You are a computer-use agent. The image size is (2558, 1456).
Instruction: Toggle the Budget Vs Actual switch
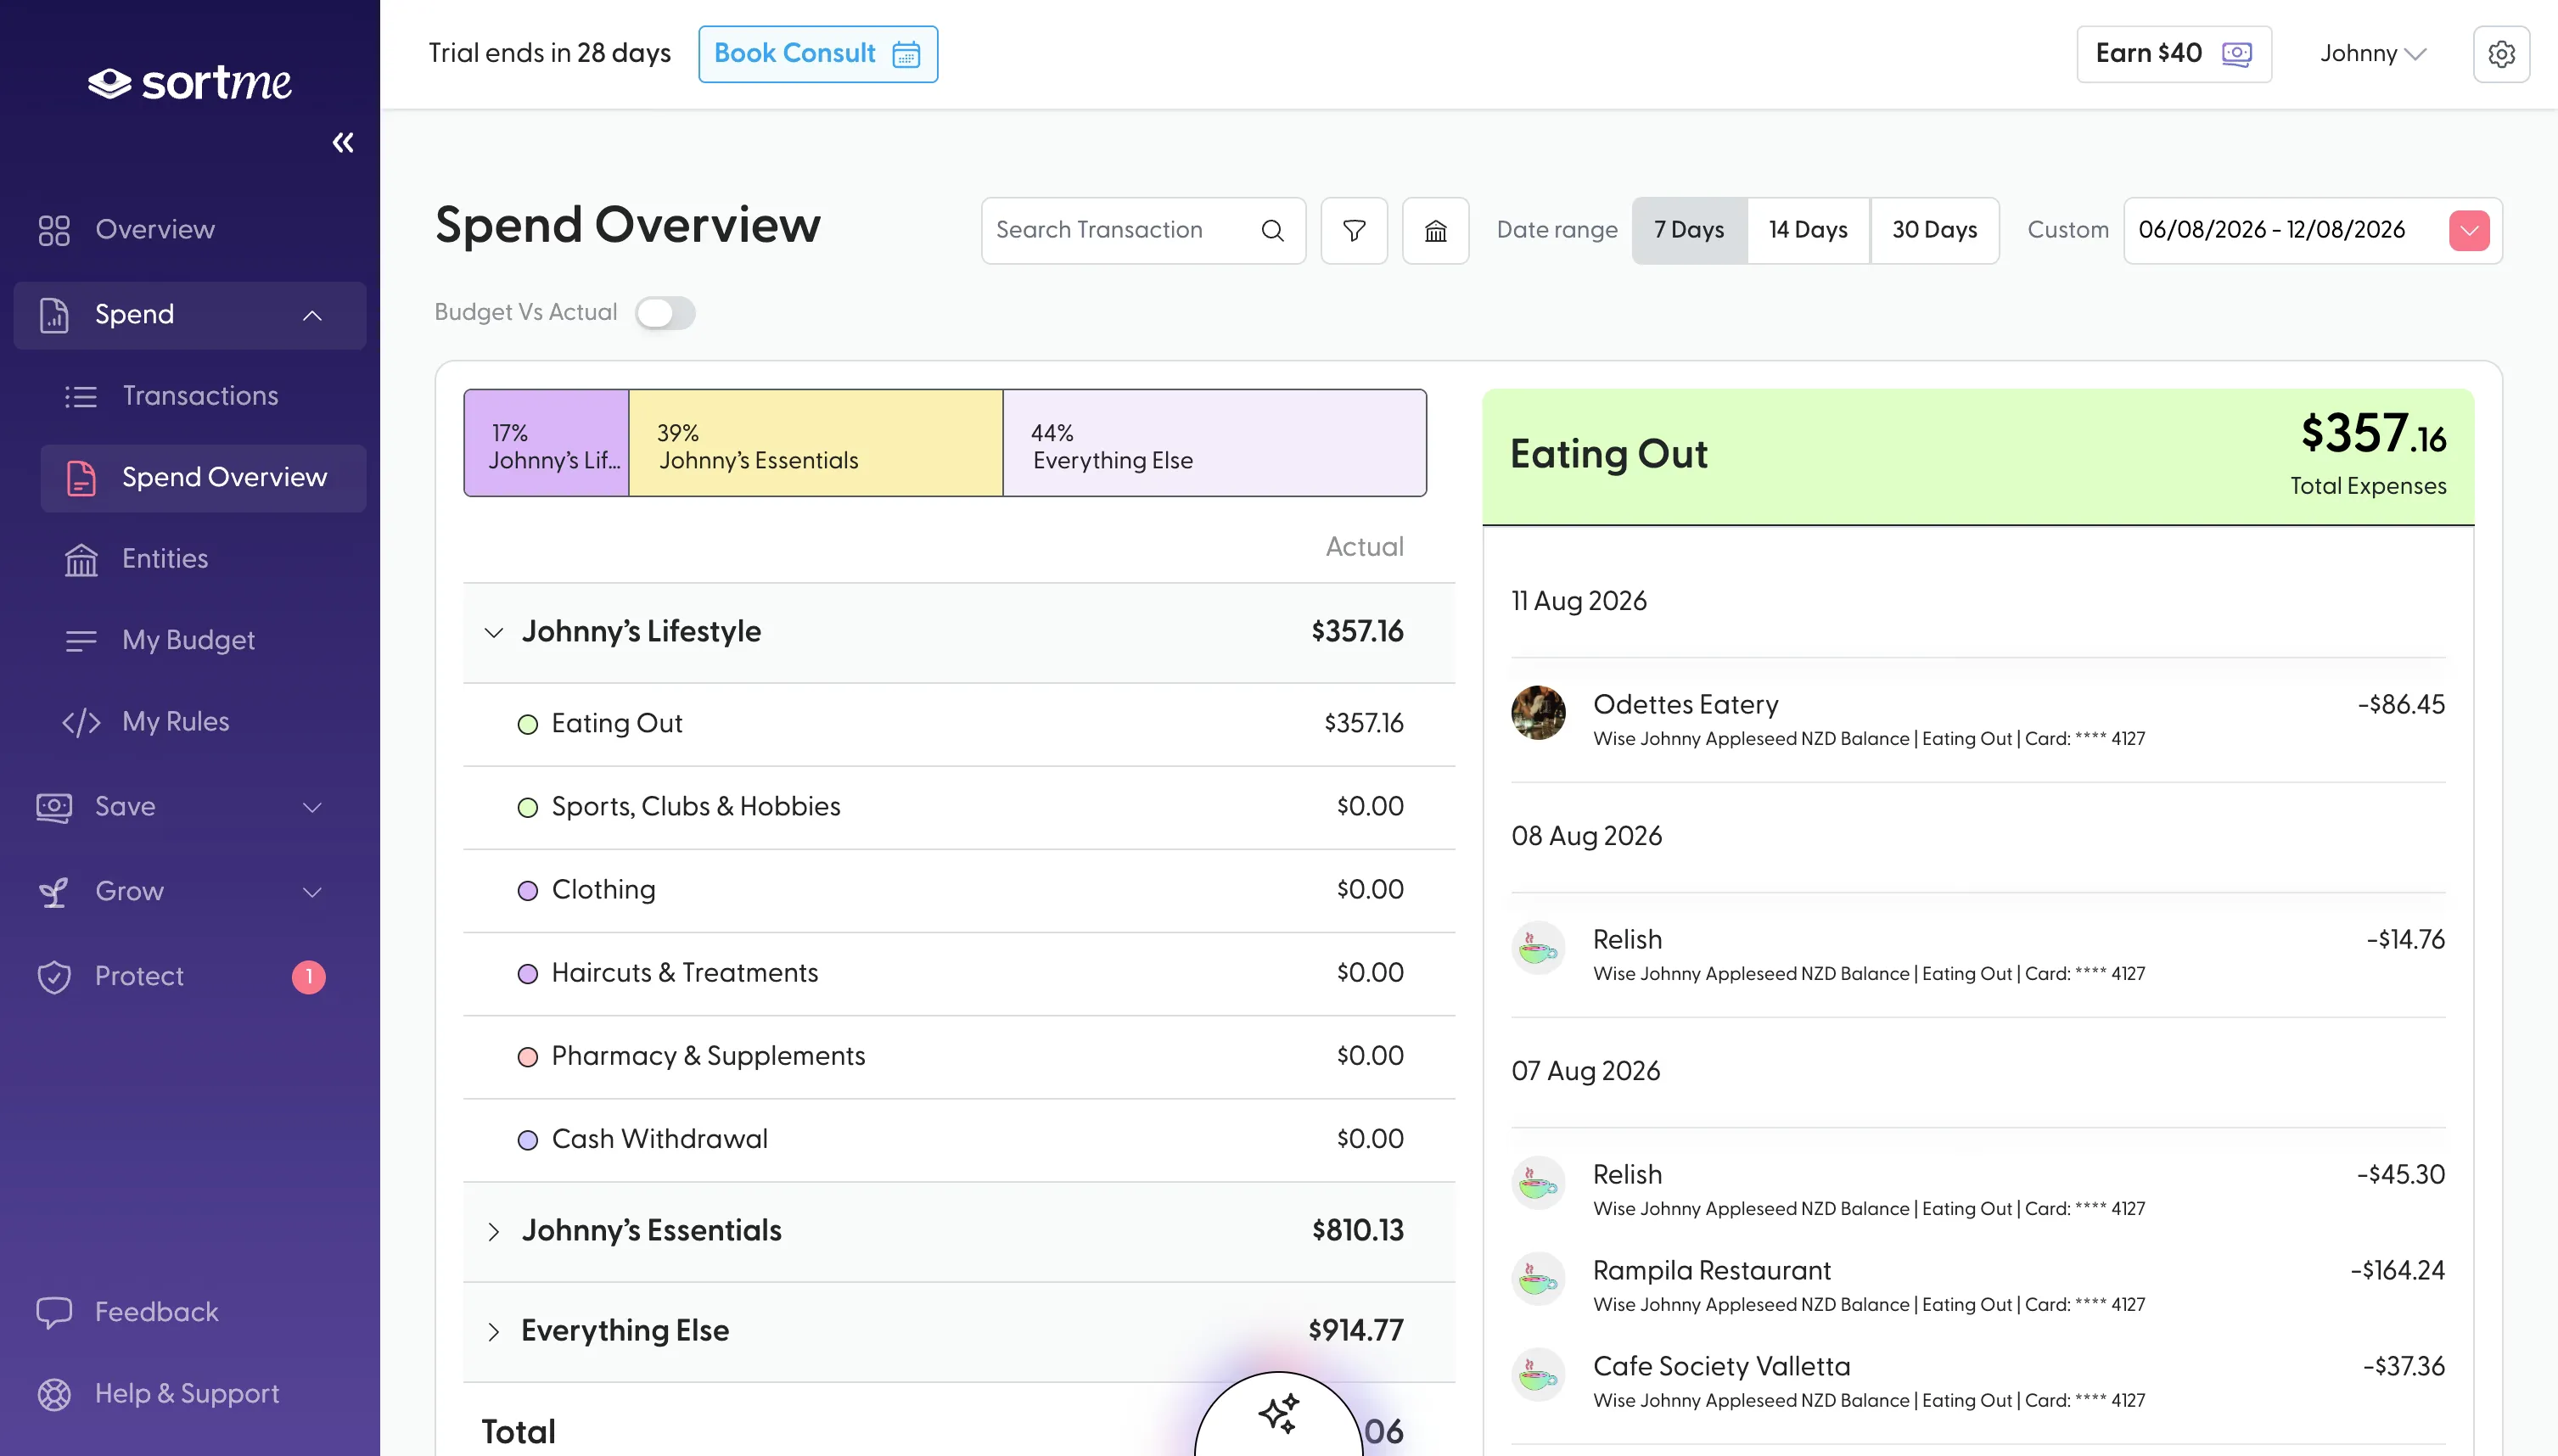(665, 313)
